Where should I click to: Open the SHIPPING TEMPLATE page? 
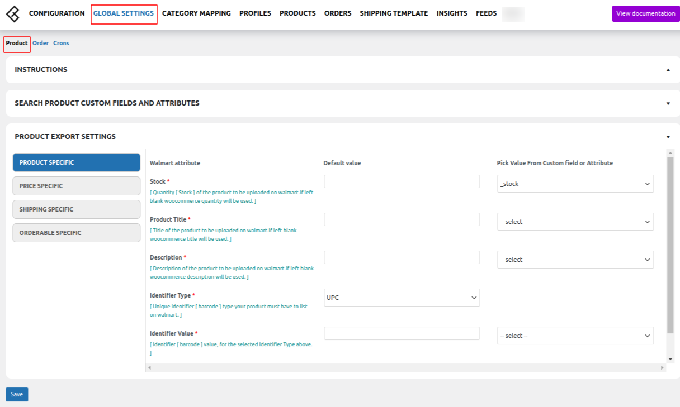pos(394,13)
